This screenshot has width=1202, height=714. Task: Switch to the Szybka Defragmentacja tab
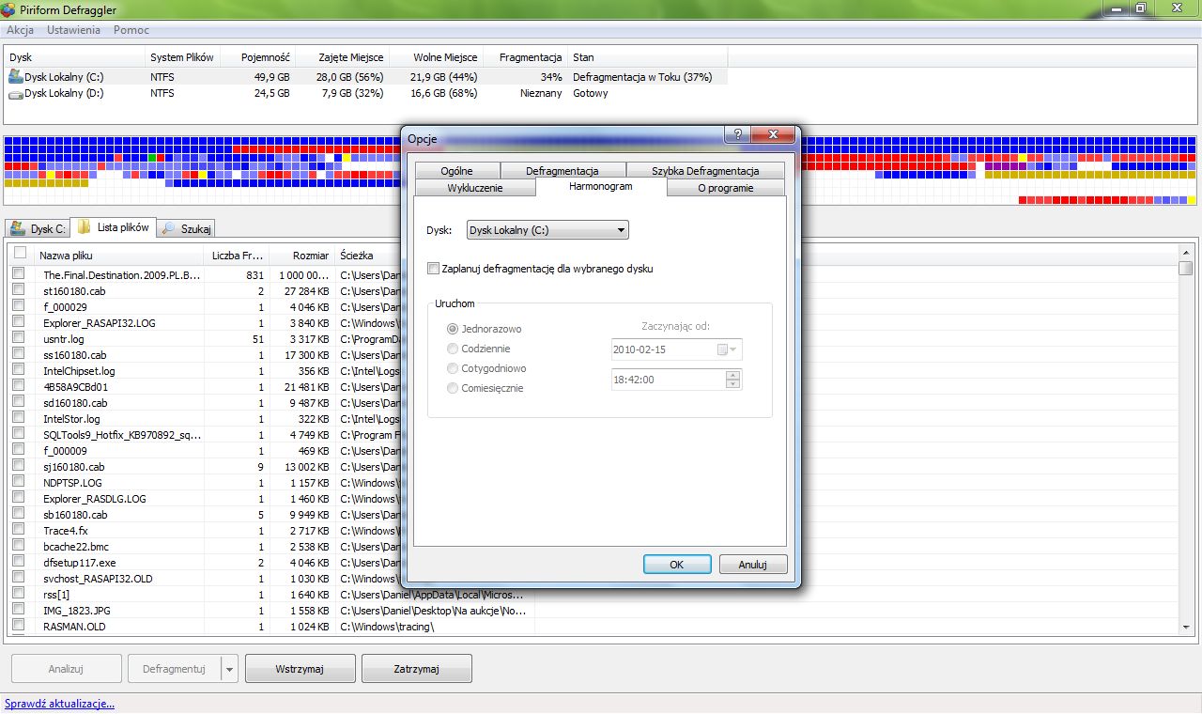click(705, 171)
